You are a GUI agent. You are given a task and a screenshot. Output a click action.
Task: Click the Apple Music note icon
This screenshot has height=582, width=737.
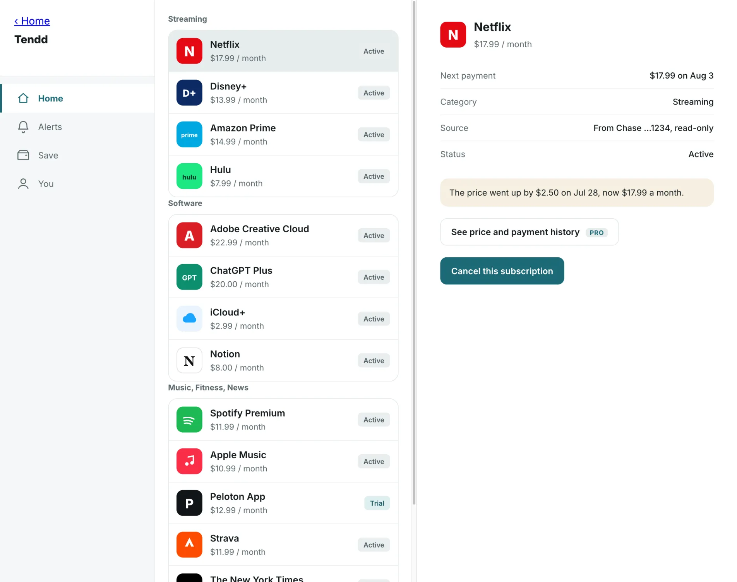click(x=189, y=462)
